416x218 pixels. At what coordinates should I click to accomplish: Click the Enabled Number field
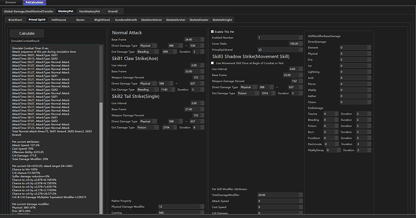280,37
